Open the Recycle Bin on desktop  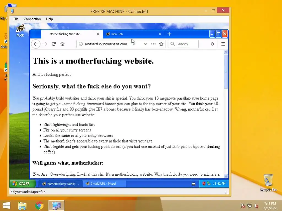(x=268, y=182)
